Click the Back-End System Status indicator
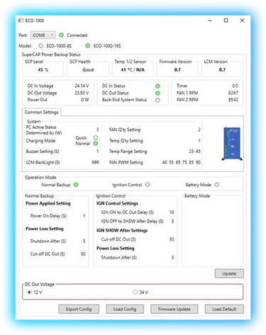Screen dimensions: 266x335 pos(157,100)
